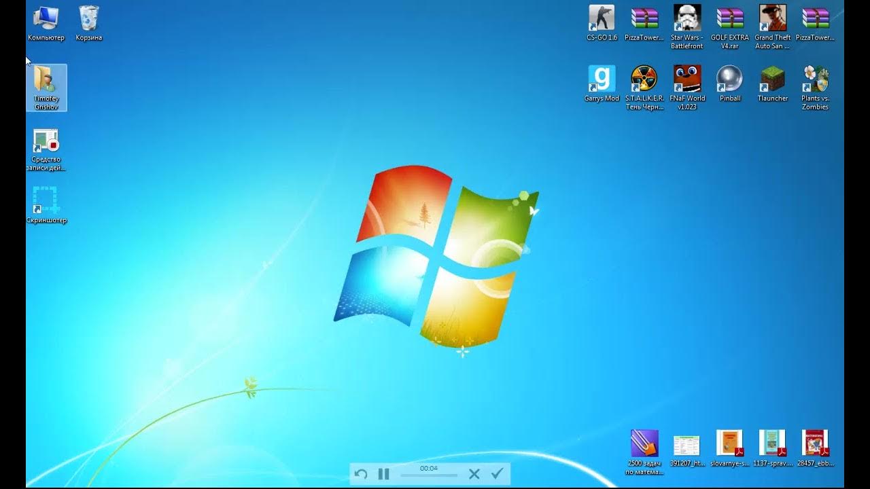870x489 pixels.
Task: Restart the screen recording
Action: click(x=361, y=474)
